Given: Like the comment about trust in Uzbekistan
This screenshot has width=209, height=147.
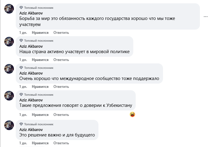Looking at the screenshot, I should coord(40,115).
